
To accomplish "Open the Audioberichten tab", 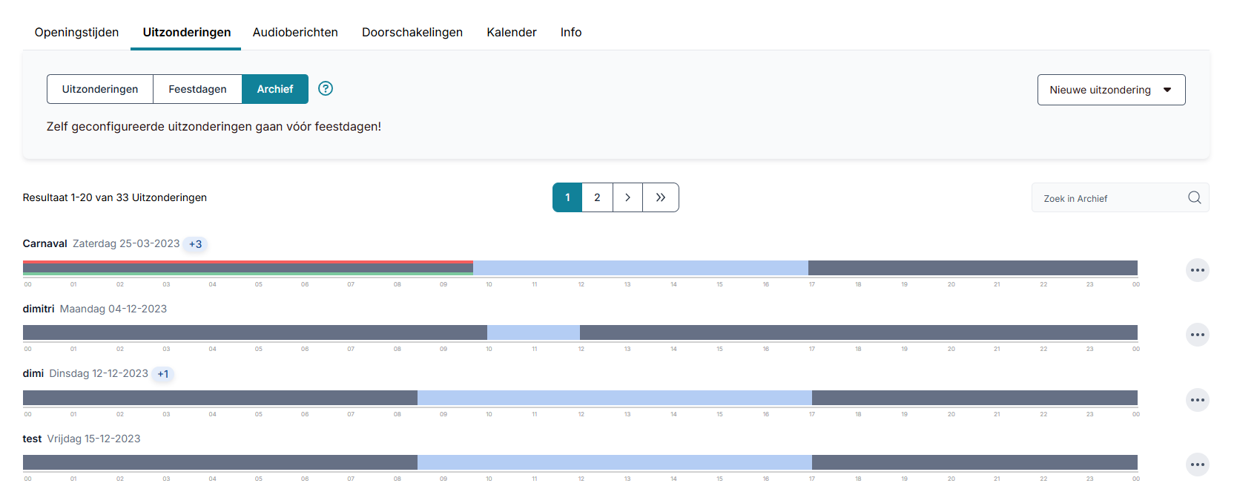I will pos(295,32).
